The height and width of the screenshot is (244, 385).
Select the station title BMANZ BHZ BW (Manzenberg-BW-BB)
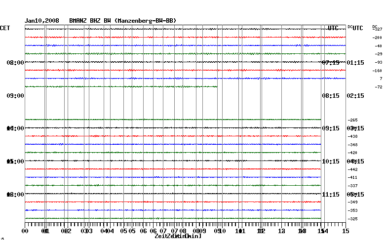click(123, 21)
